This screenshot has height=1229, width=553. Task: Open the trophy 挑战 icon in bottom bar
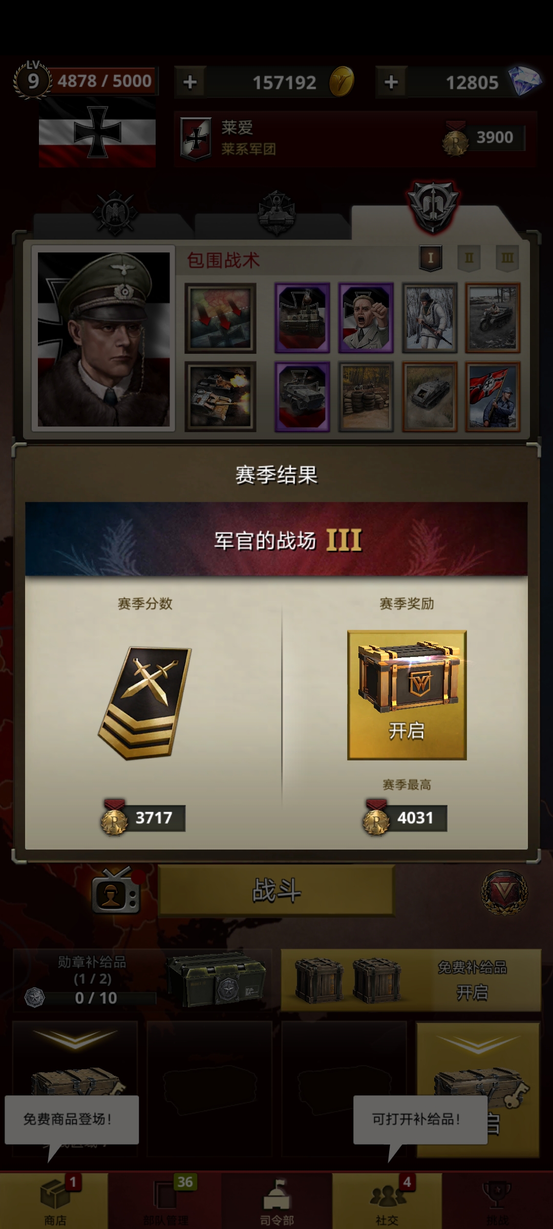497,1202
